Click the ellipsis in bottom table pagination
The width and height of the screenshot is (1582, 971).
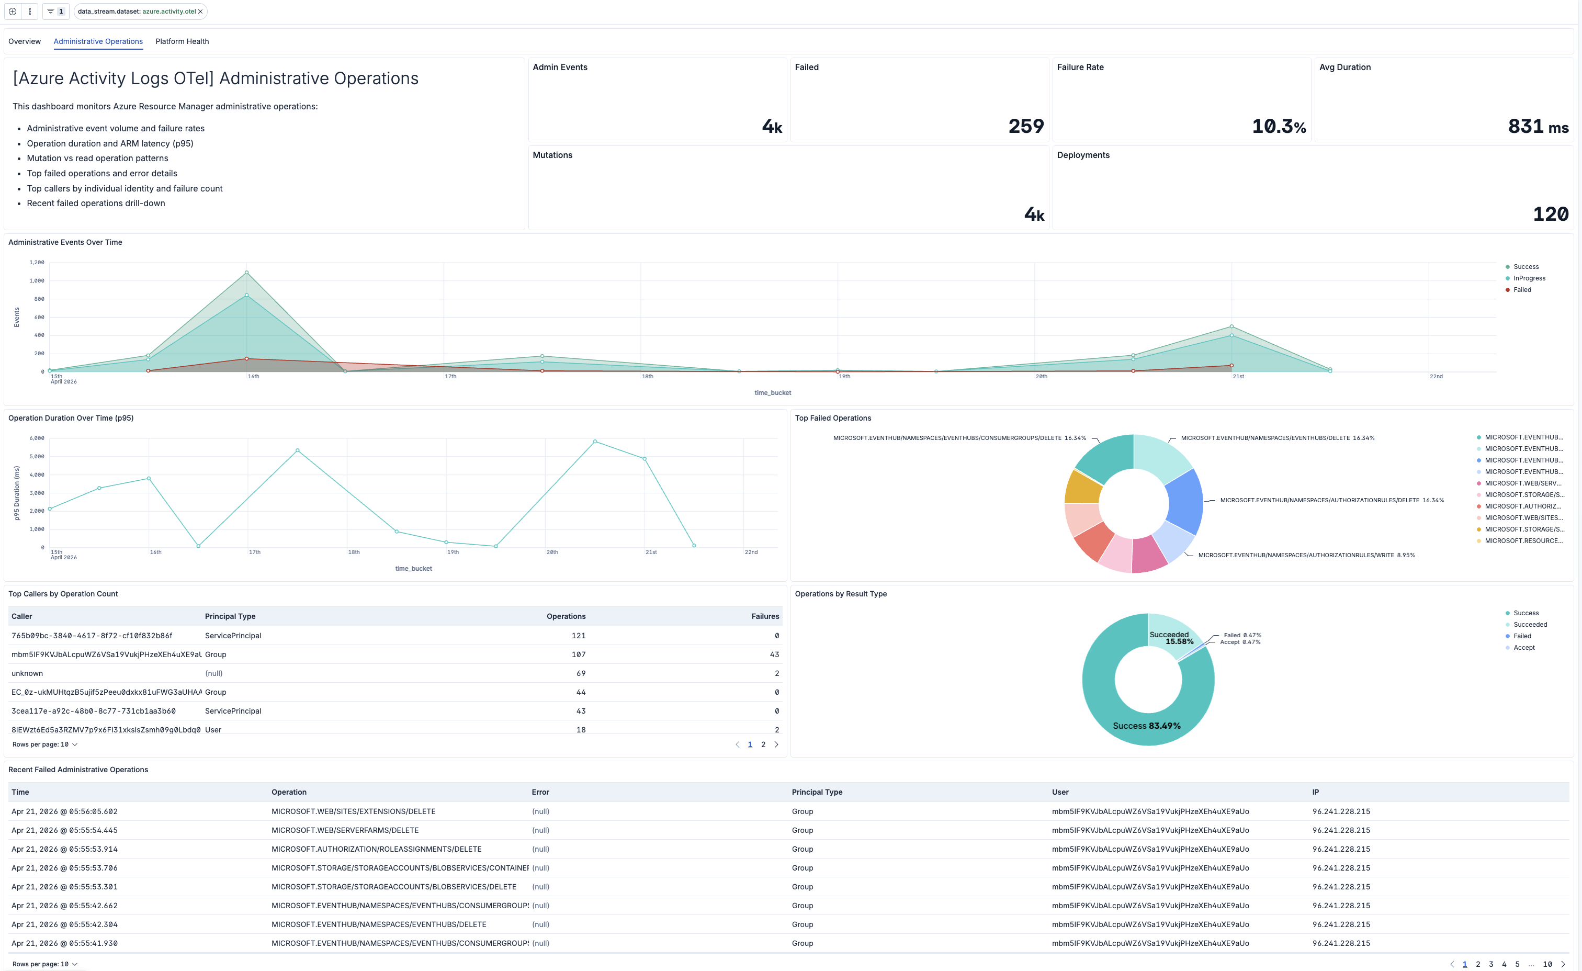pos(1531,964)
